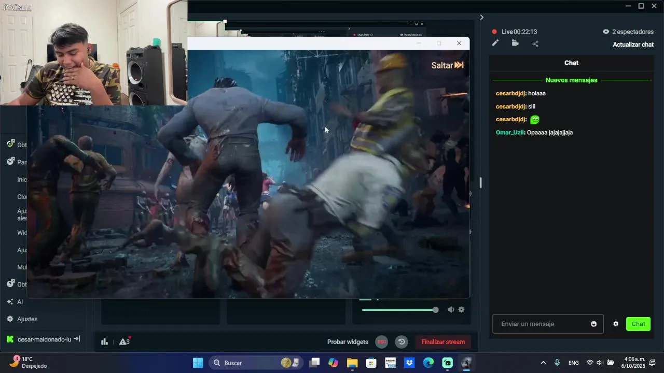Open Amazon app from taskbar

(390, 363)
